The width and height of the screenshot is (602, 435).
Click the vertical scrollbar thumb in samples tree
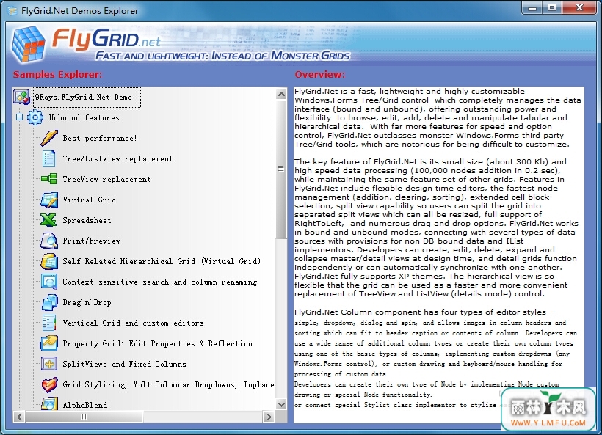[281, 169]
